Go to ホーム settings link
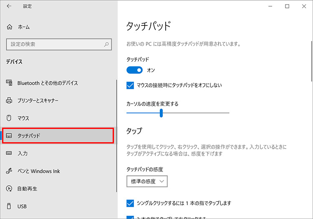Viewport: 313px width, 219px height. [23, 27]
